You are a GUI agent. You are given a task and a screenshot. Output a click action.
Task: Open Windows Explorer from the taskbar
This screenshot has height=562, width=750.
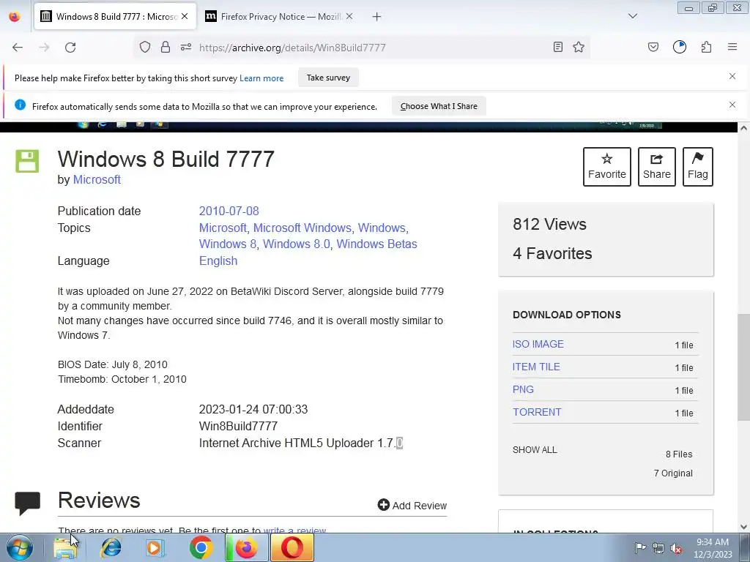[65, 547]
